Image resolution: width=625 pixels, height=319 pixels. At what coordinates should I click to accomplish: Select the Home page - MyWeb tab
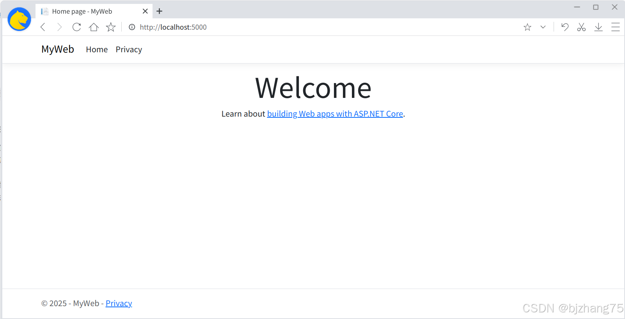(x=94, y=11)
